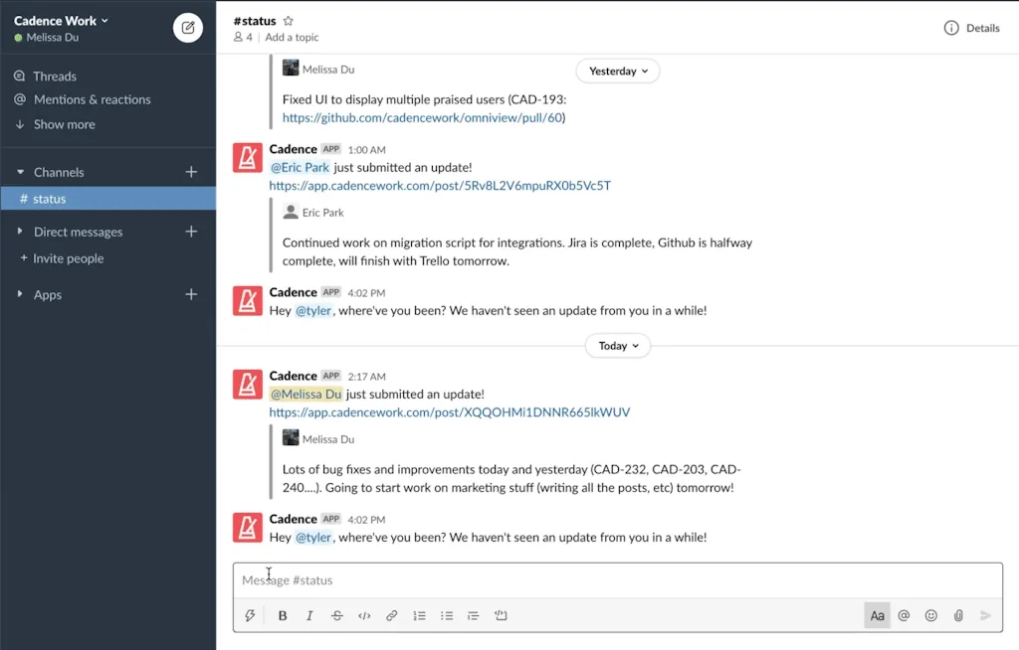Switch to the Threads view
Viewport: 1019px width, 650px height.
[55, 75]
